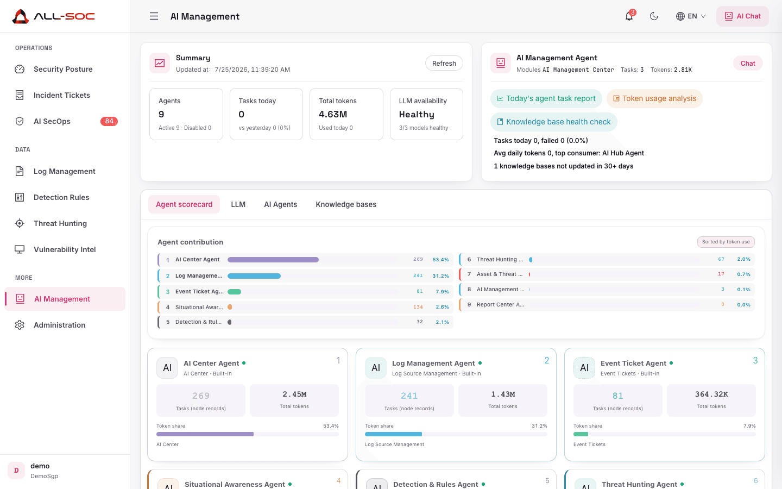This screenshot has width=782, height=489.
Task: Click the Security Posture gauge icon
Action: click(x=20, y=69)
